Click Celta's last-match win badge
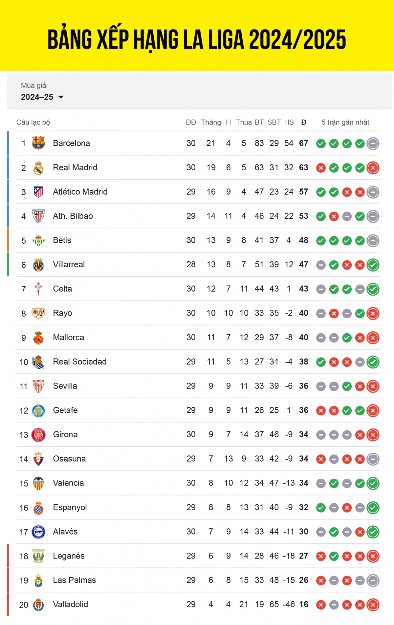The image size is (394, 625). (373, 289)
